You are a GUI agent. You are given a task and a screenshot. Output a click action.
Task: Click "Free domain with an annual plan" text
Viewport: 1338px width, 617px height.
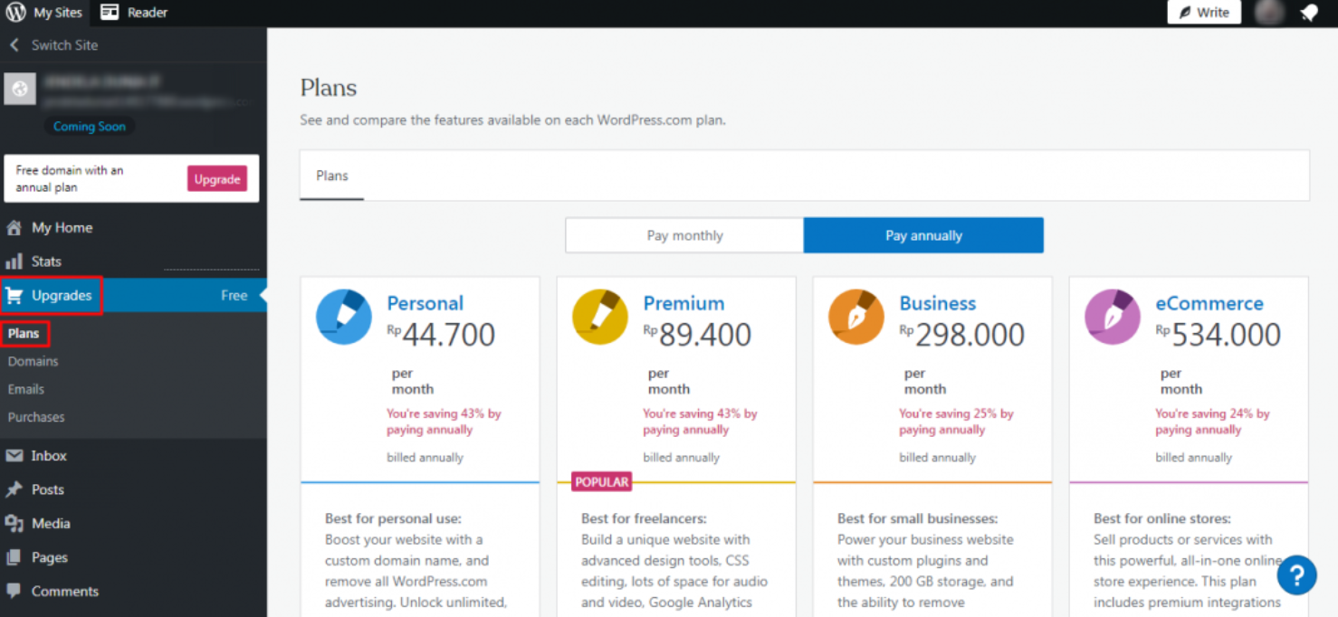click(x=70, y=179)
